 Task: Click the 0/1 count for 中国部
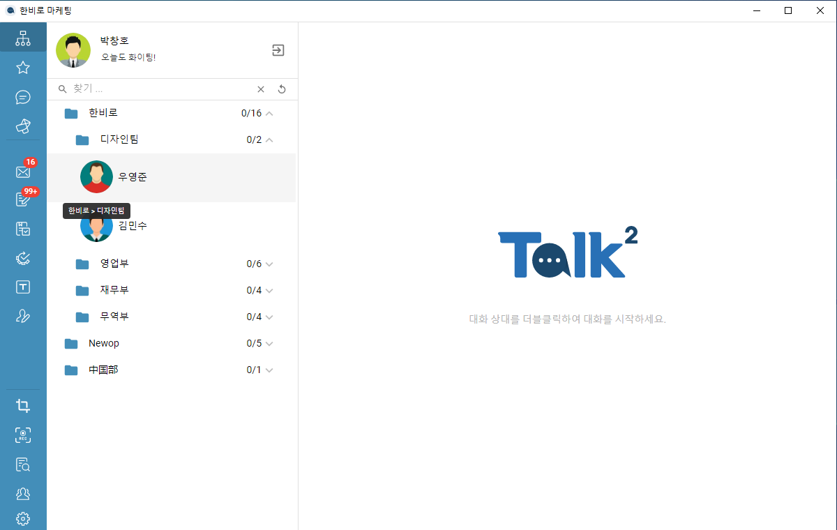pyautogui.click(x=254, y=370)
